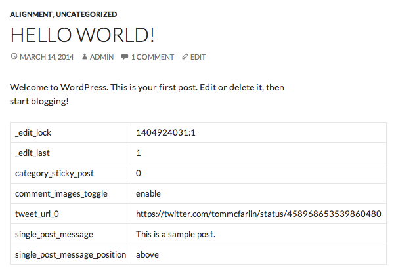Click the EDIT post link

pyautogui.click(x=198, y=57)
